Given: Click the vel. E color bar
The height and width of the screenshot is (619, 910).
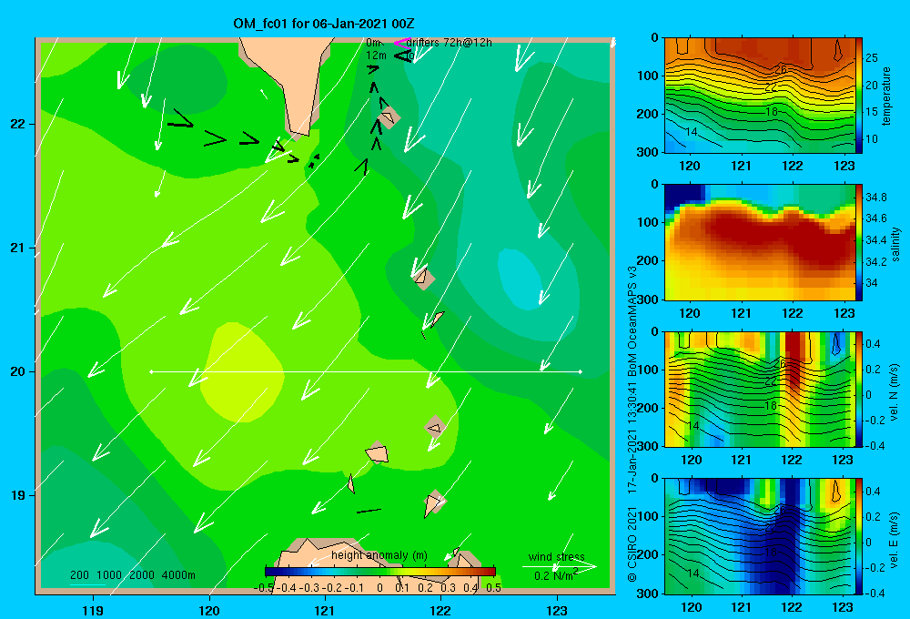Looking at the screenshot, I should pyautogui.click(x=859, y=536).
